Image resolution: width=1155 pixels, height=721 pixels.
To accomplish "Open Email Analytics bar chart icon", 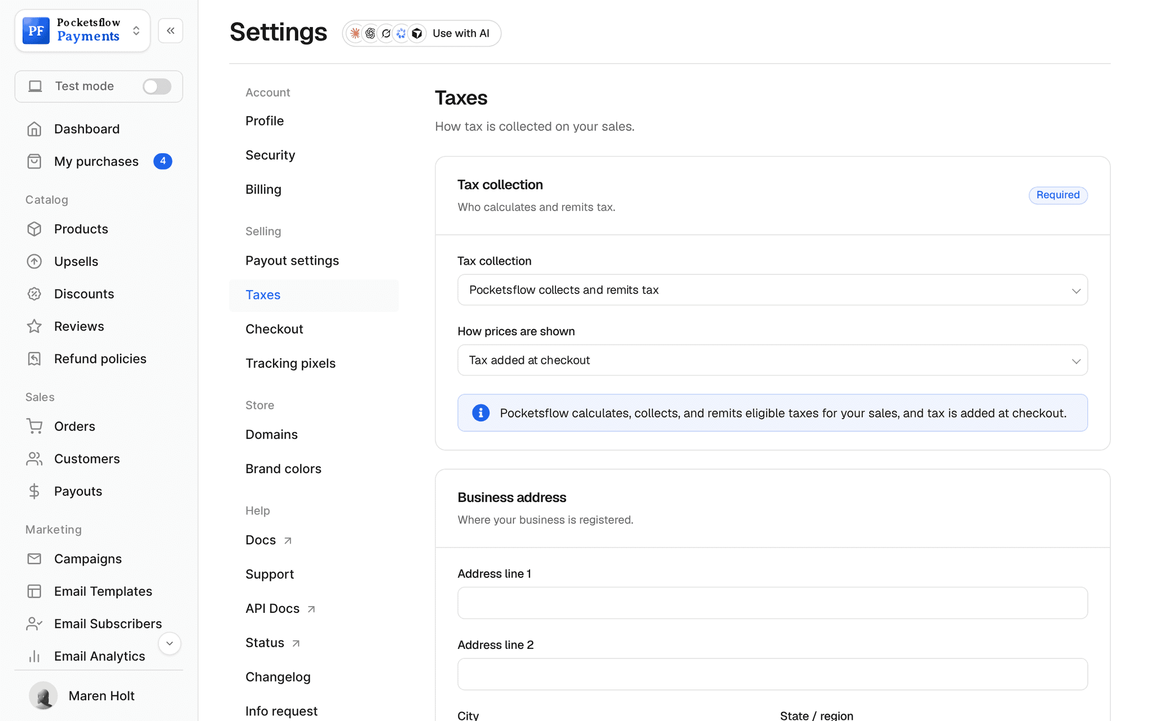I will [34, 656].
